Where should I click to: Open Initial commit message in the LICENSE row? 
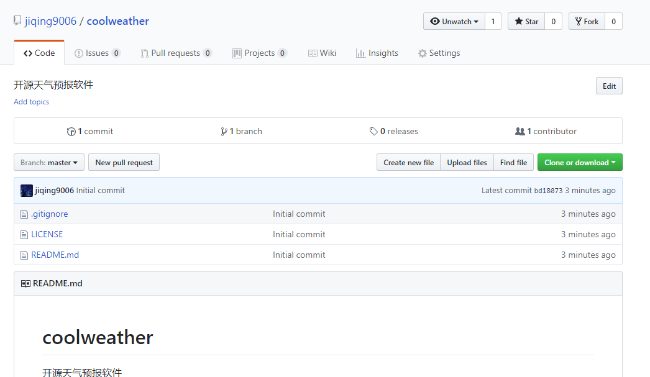(299, 235)
